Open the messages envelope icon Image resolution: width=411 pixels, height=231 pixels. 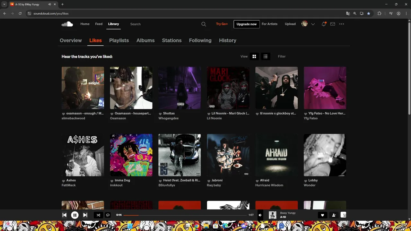pos(333,24)
